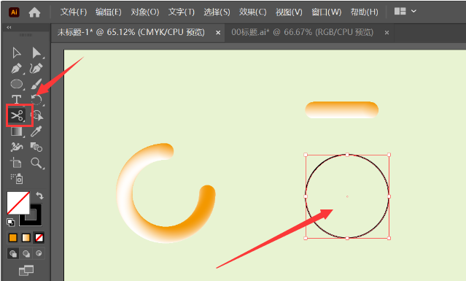This screenshot has height=281, width=466.
Task: Select the Rotate tool
Action: coord(37,100)
